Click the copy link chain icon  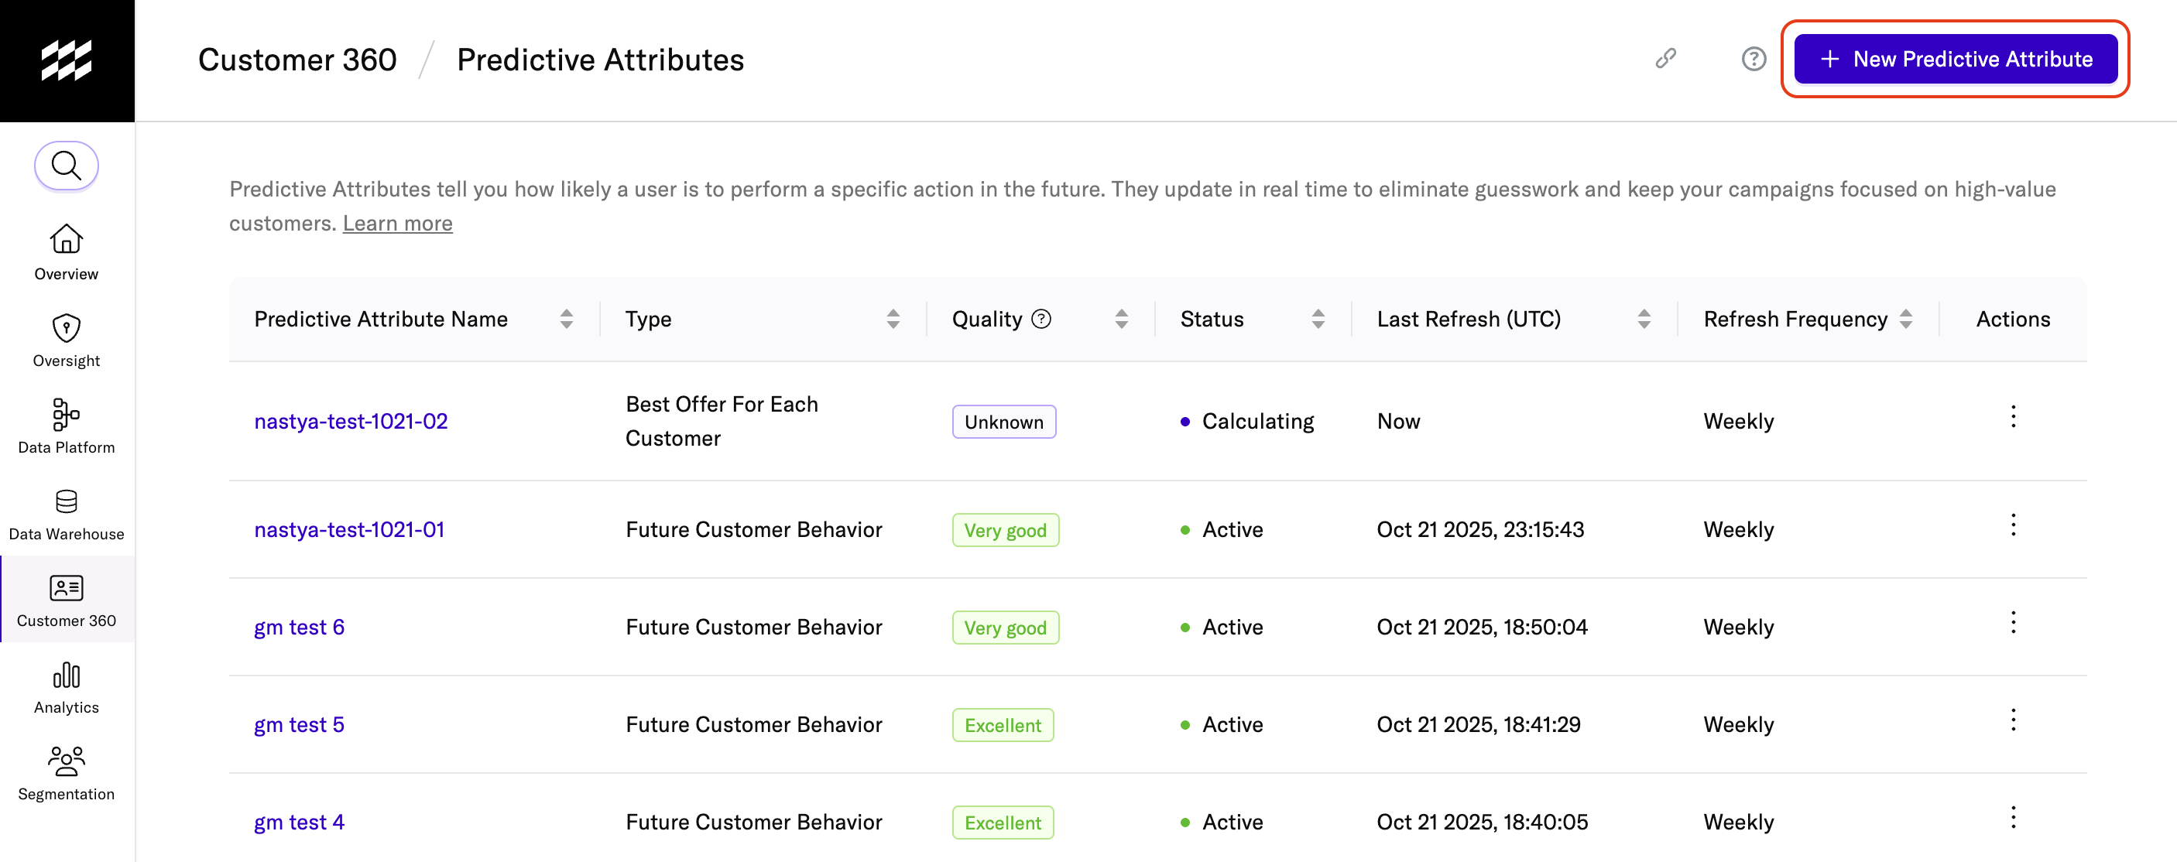coord(1664,59)
